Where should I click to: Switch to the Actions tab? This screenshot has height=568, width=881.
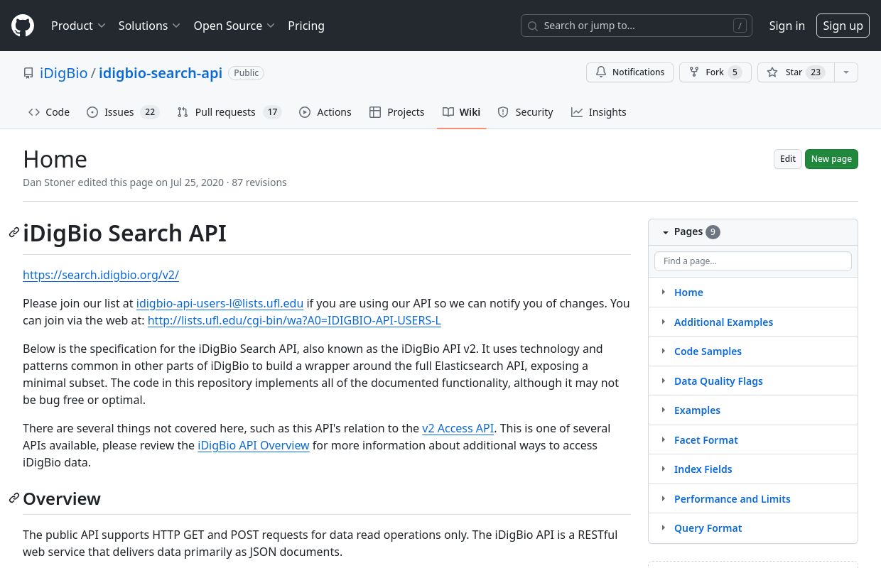[325, 112]
